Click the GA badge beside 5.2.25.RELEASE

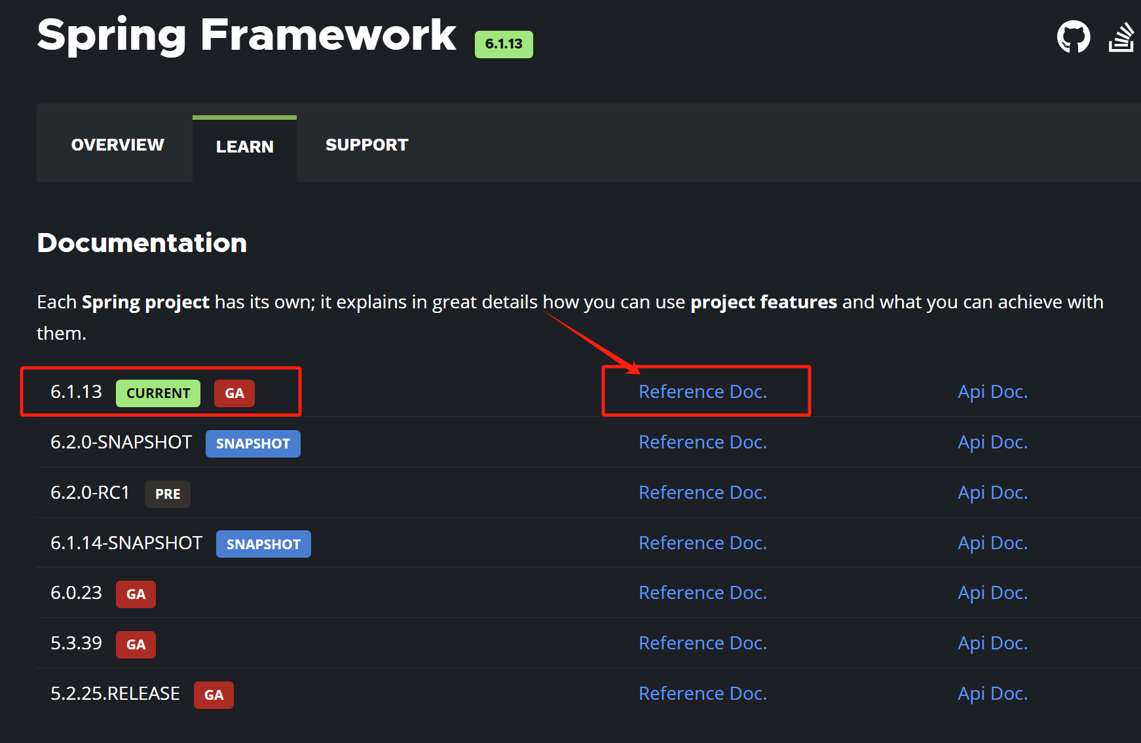[214, 695]
